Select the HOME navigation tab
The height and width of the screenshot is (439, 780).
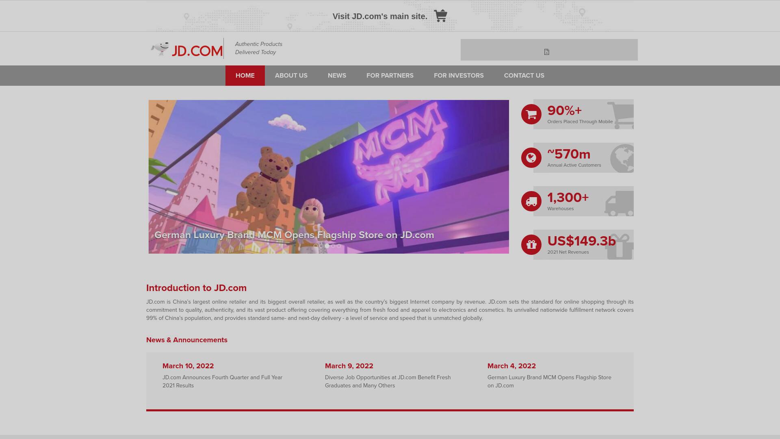[245, 76]
